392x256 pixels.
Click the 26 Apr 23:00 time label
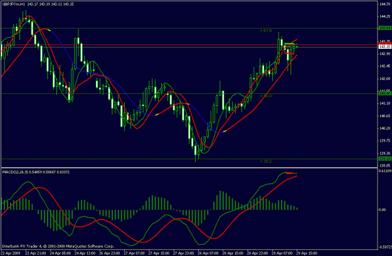[x=110, y=253]
